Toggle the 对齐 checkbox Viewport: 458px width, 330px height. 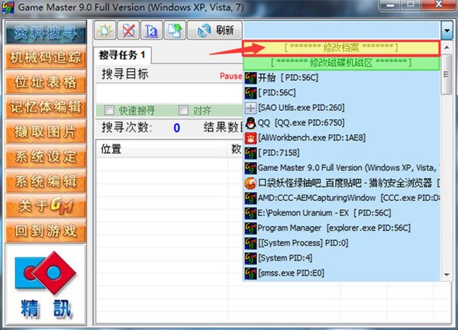[184, 109]
